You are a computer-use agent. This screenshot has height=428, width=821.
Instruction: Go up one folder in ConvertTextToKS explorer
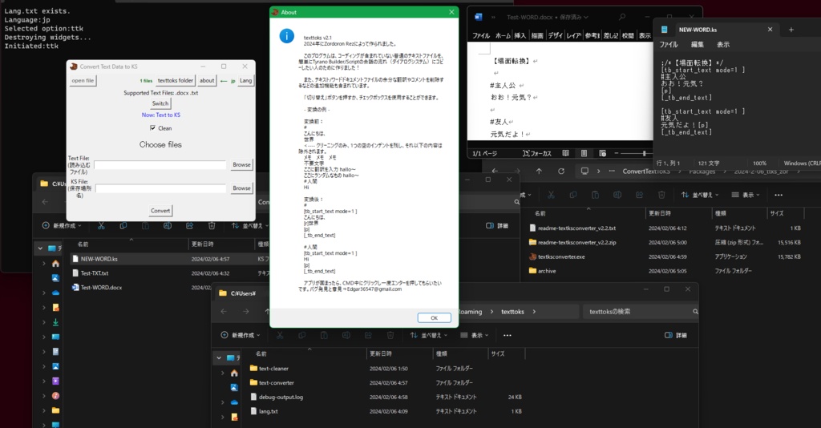point(539,171)
